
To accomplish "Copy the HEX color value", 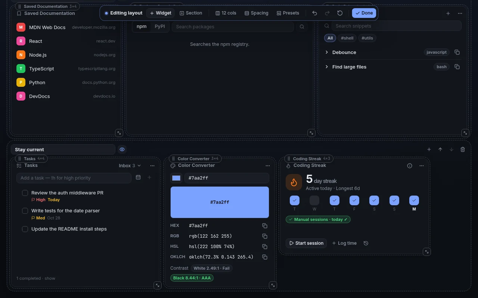I will coord(265,226).
